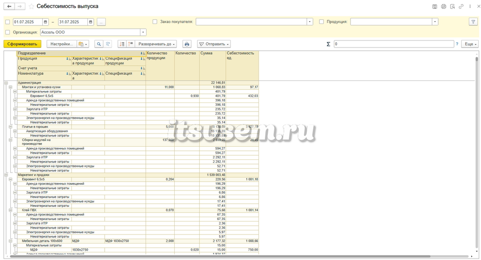Click the Сформировать button
481x260 pixels.
coord(23,44)
